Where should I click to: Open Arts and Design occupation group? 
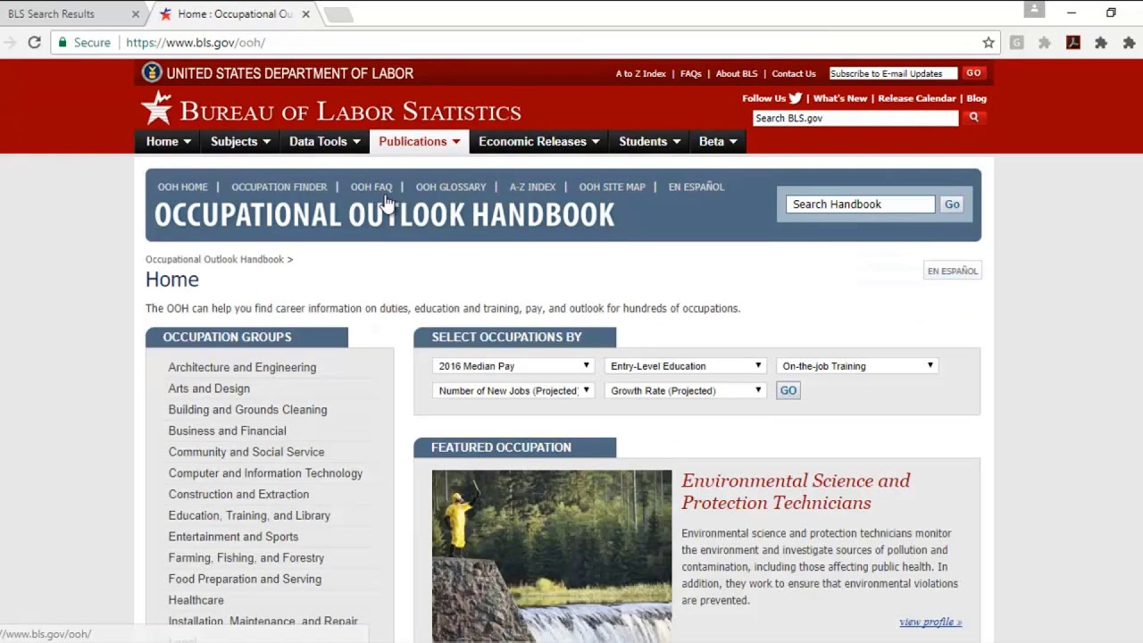209,388
